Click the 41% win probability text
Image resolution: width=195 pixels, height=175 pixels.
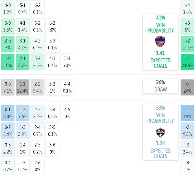pos(160,18)
